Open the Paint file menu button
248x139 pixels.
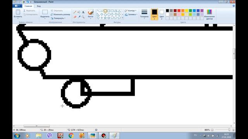(x=17, y=6)
